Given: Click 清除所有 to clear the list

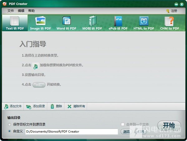Looking at the screenshot, I should tap(76, 106).
